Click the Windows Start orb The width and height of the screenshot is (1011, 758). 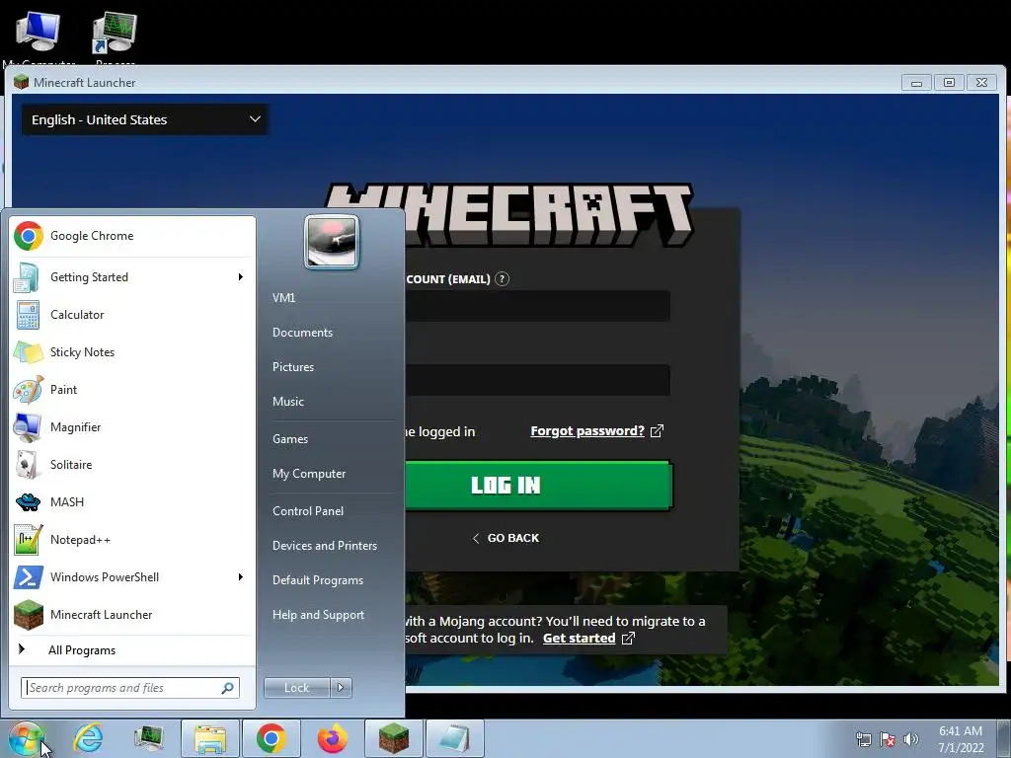(x=27, y=738)
